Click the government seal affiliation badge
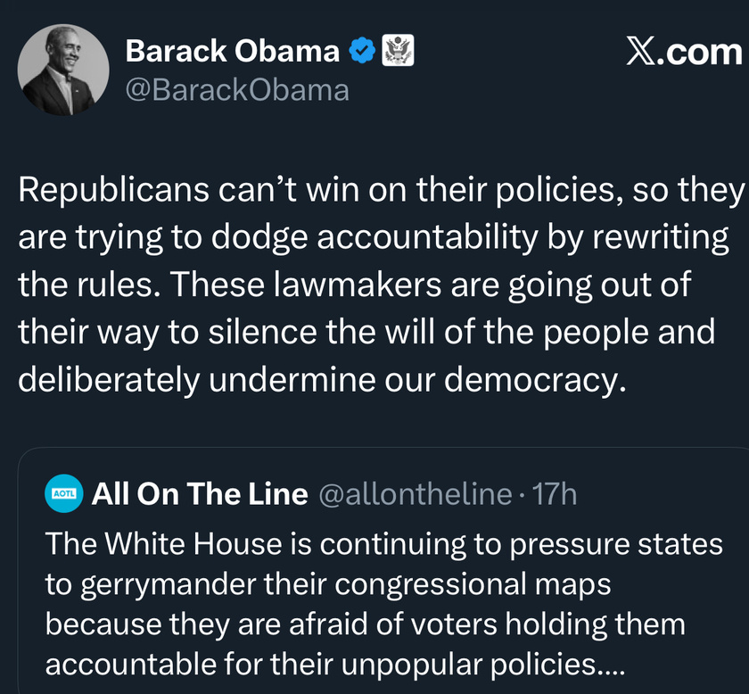 point(398,50)
